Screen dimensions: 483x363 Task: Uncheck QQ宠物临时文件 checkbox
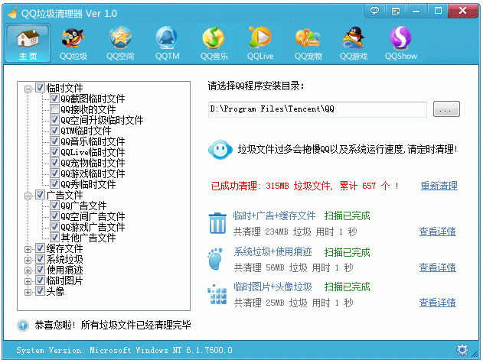[x=54, y=163]
